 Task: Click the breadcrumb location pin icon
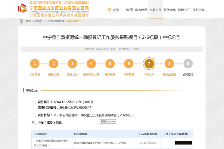pos(22,22)
